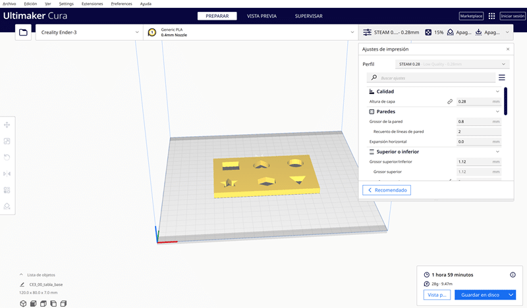Click Iniciar sesión button
Image resolution: width=527 pixels, height=308 pixels.
(513, 16)
